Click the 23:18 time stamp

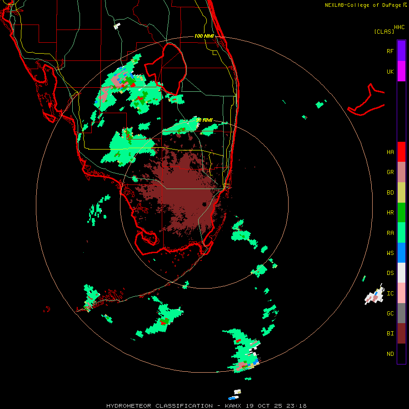coord(296,406)
